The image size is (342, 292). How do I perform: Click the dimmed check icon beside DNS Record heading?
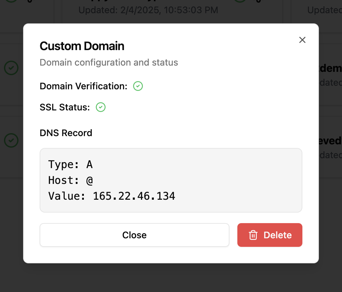[11, 140]
